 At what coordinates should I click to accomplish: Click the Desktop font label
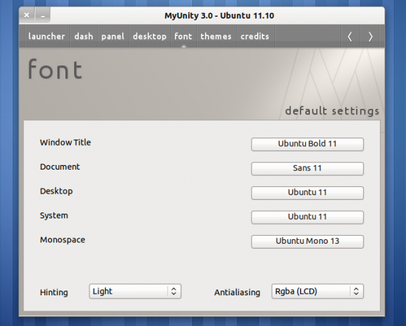[x=56, y=191]
